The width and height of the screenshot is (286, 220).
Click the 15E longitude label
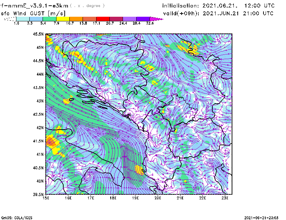click(46, 198)
